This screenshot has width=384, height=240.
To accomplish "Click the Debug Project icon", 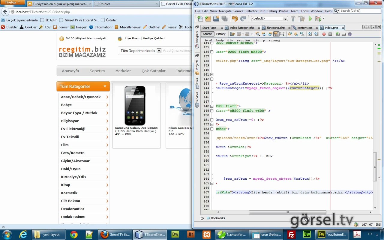I will coord(318,19).
